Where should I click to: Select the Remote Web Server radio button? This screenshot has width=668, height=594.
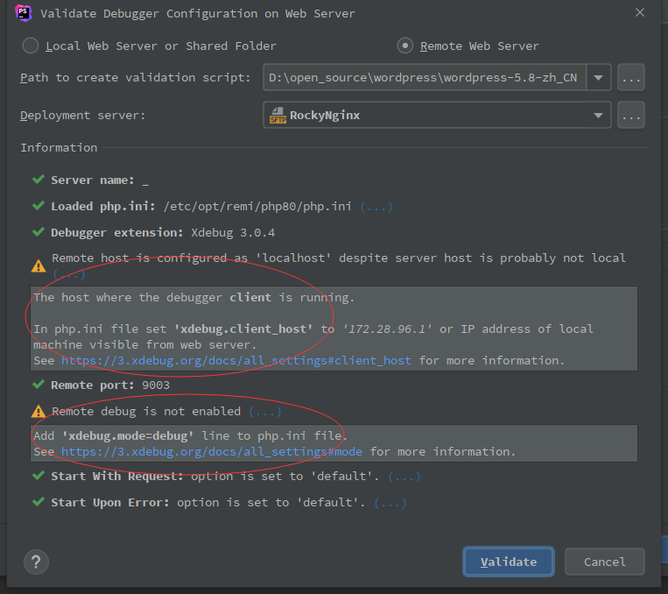[405, 46]
